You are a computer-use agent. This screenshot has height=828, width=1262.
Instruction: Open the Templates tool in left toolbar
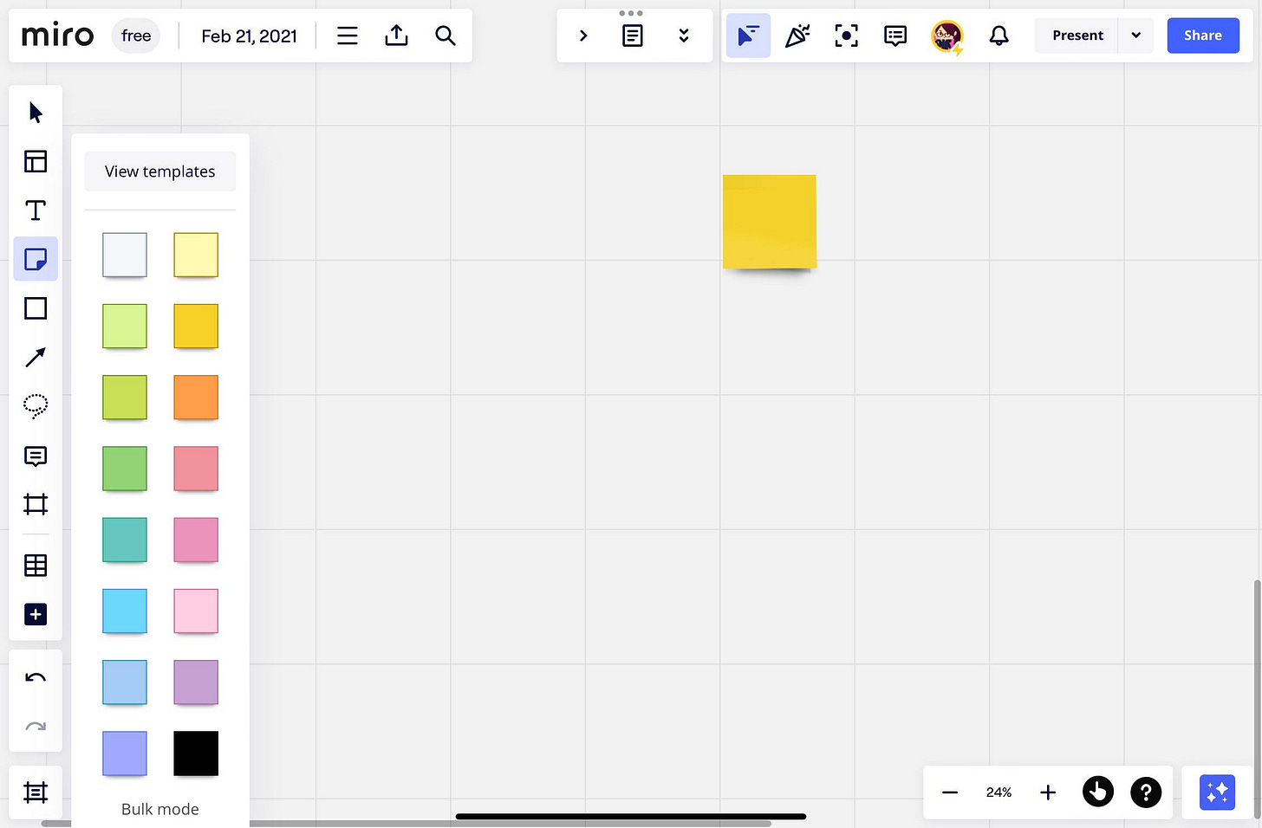(x=36, y=161)
